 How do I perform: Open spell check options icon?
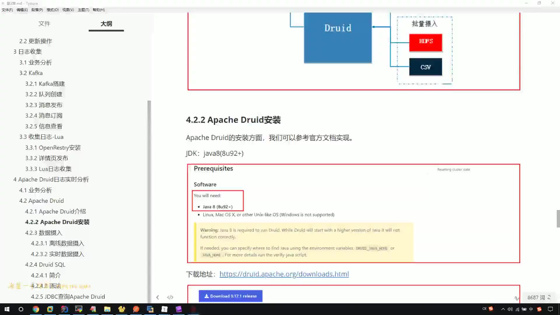517,298
